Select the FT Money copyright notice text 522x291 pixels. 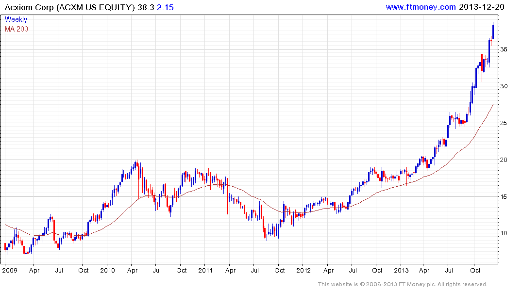tap(403, 284)
